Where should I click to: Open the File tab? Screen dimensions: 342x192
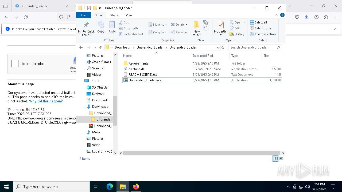(x=83, y=15)
